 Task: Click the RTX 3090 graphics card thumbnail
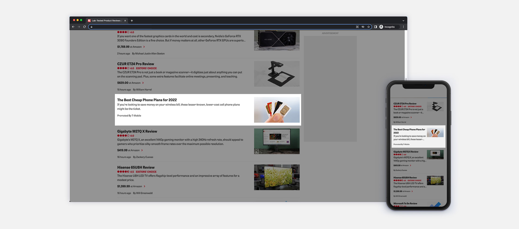pos(277,40)
